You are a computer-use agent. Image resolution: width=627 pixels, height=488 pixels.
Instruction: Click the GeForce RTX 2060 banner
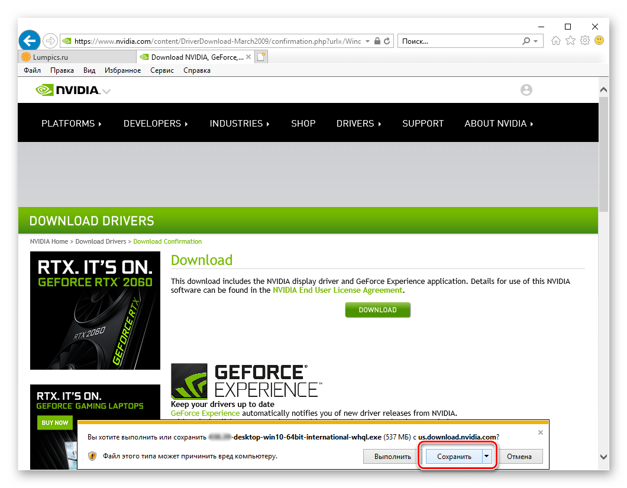(95, 311)
